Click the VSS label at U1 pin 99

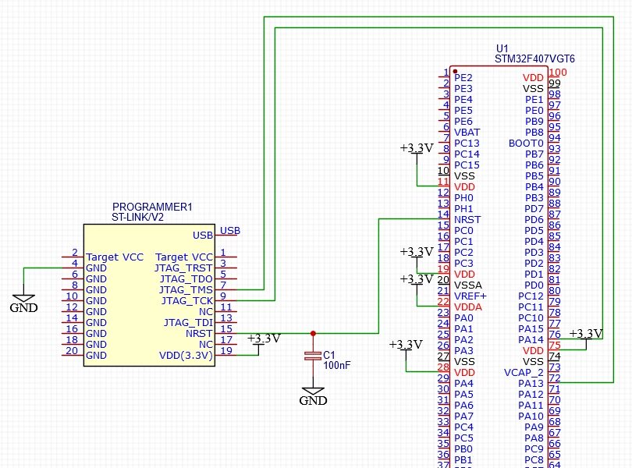533,88
